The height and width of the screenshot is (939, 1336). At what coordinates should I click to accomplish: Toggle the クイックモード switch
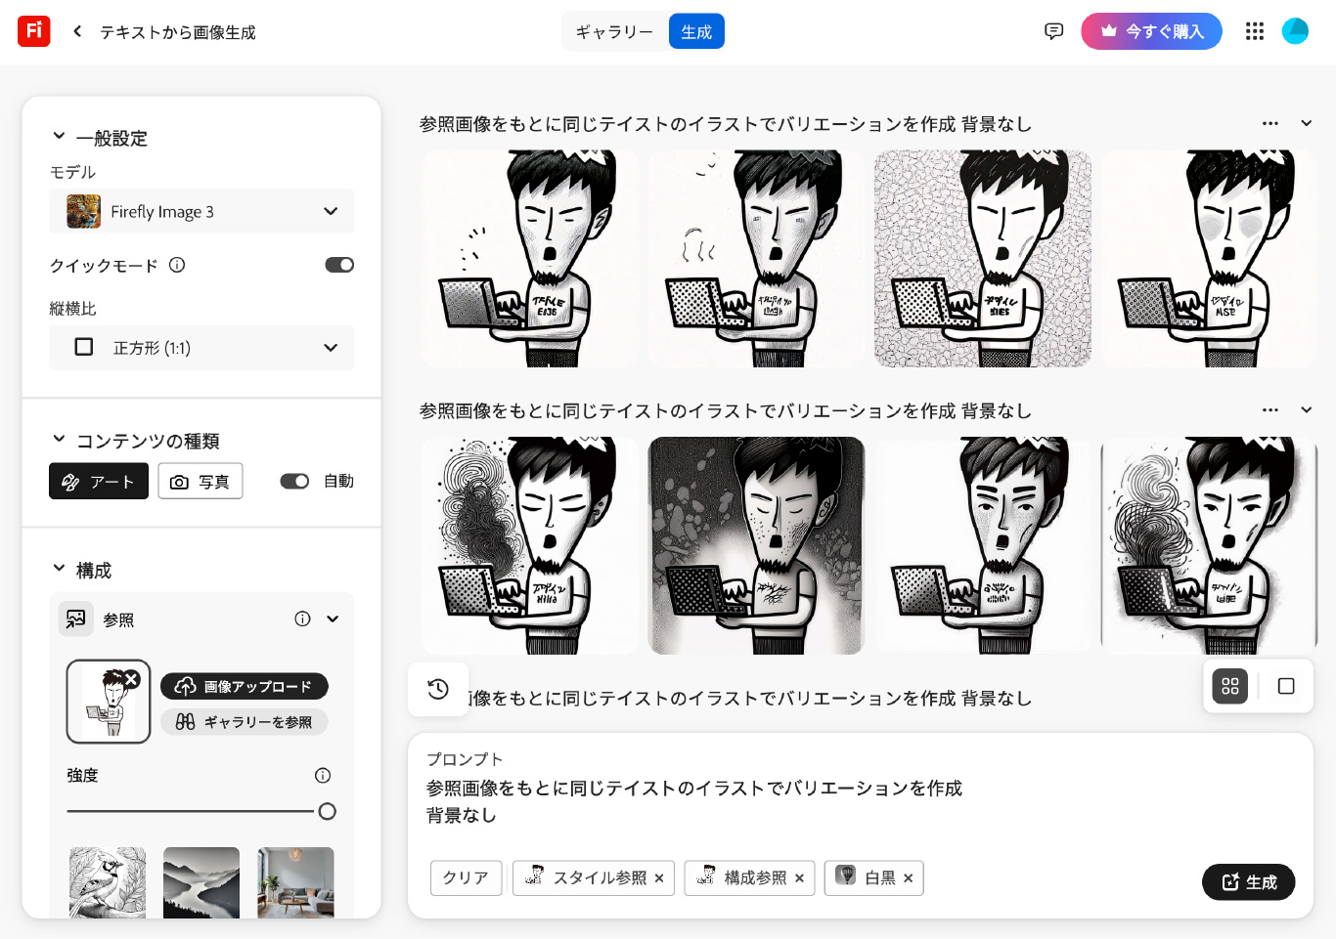point(339,265)
